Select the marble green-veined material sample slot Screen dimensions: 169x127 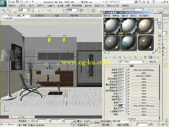(129, 43)
